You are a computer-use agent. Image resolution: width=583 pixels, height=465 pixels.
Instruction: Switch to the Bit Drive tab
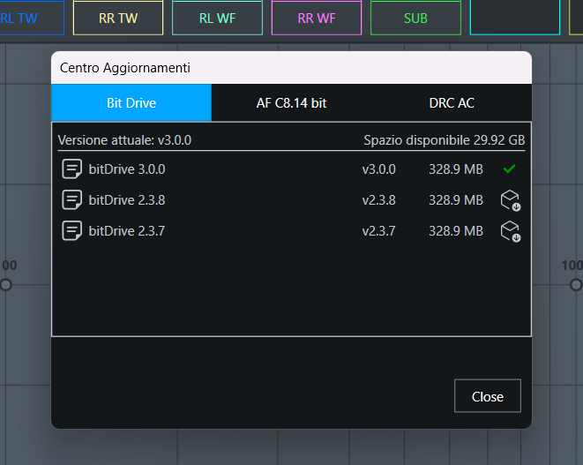[131, 103]
